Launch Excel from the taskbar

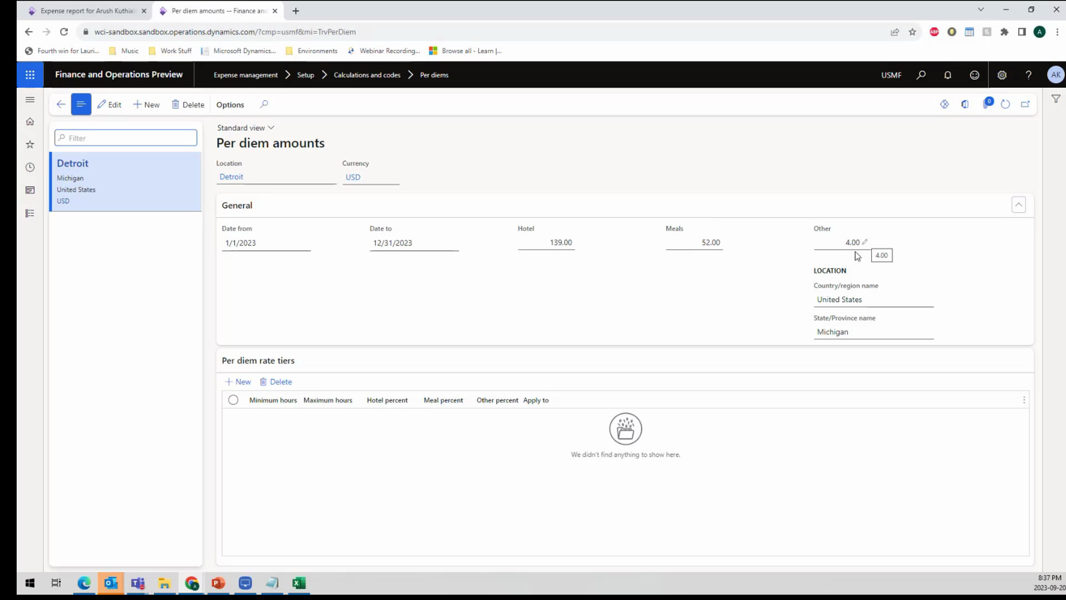tap(299, 583)
